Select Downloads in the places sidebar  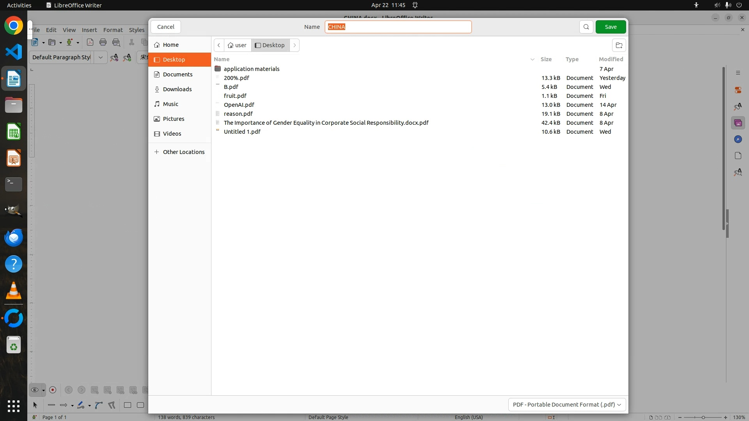[x=177, y=89]
